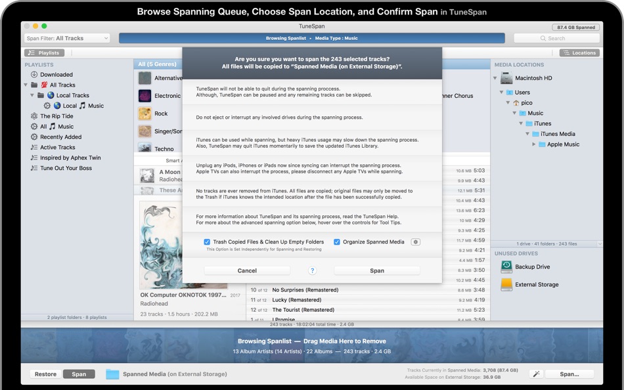Viewport: 624px width, 390px height.
Task: Click the Spanned Media folder icon
Action: (x=112, y=374)
